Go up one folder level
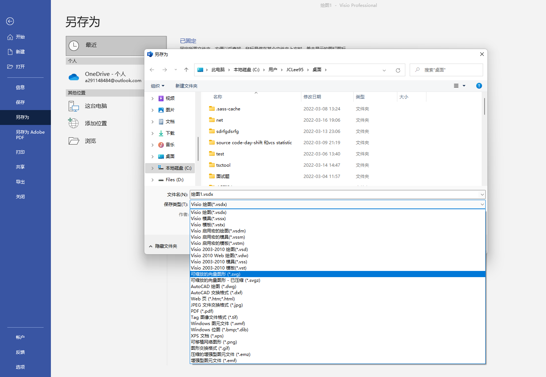Screen dimensions: 546x377 click(x=186, y=70)
